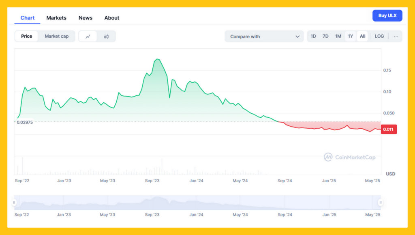Set chart range to 7D
Screen dimensions: 415x235
(325, 36)
